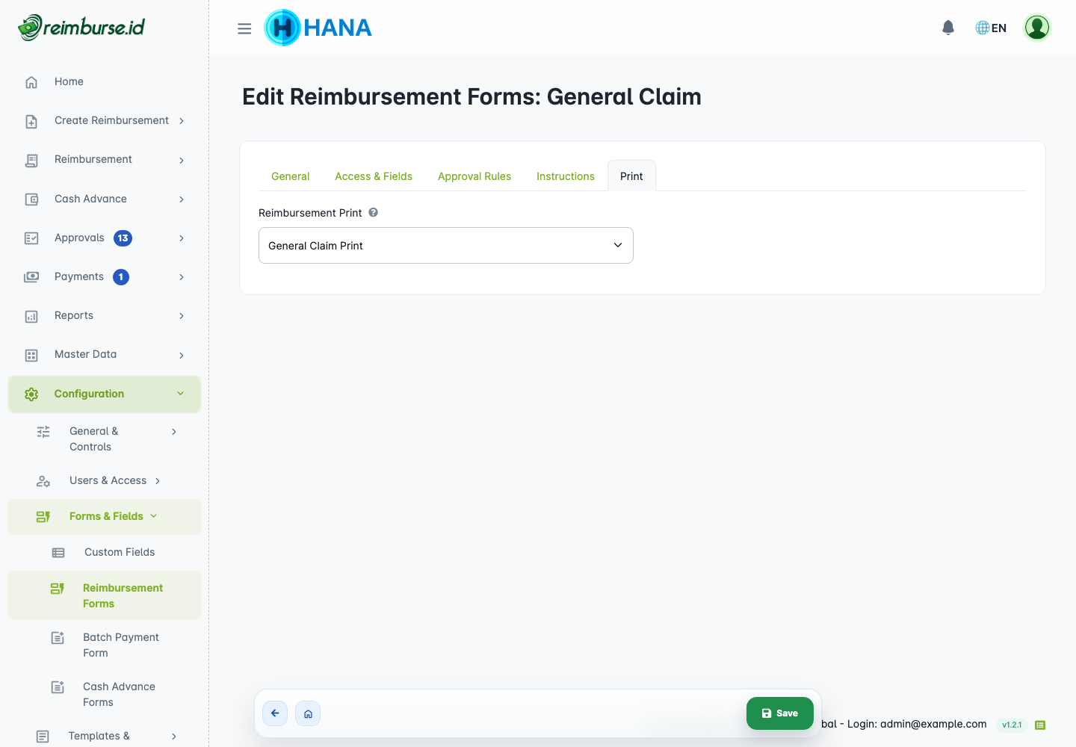Screen dimensions: 1076x747
Task: Switch to the Approval Rules tab
Action: coord(474,176)
